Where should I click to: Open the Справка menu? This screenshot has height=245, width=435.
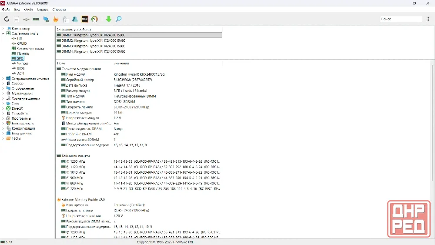click(59, 10)
